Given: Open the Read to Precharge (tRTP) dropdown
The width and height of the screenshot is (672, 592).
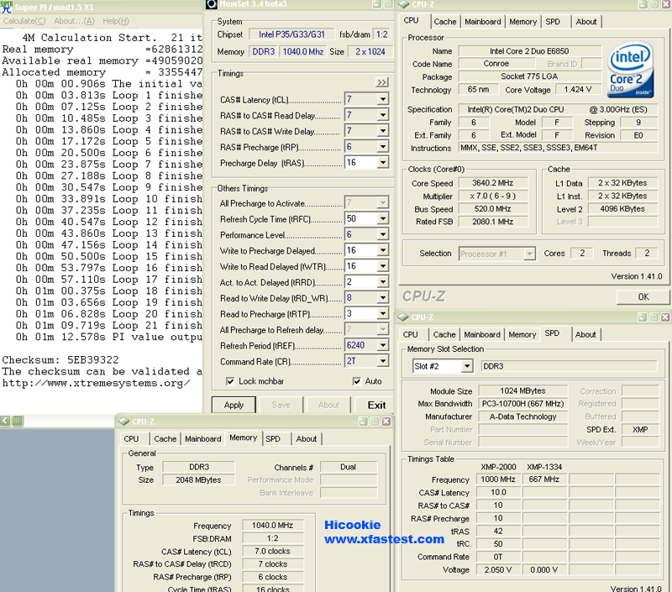Looking at the screenshot, I should point(383,313).
